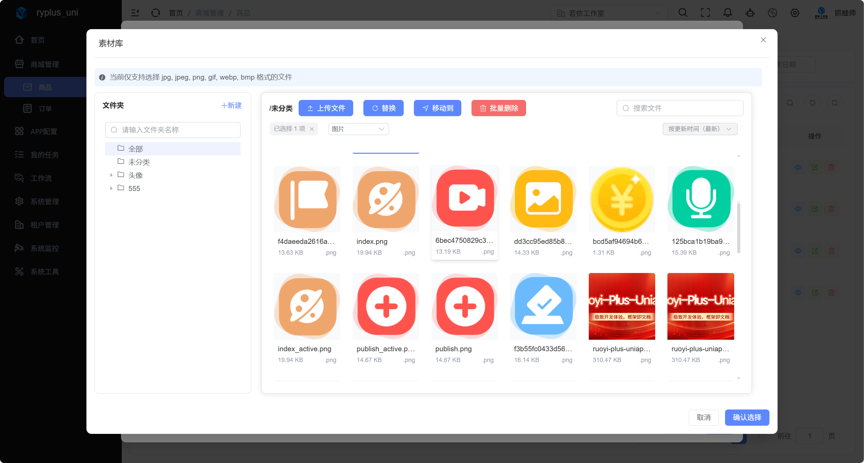864x463 pixels.
Task: Clear the 已选择 1 项 selection tag
Action: (312, 129)
